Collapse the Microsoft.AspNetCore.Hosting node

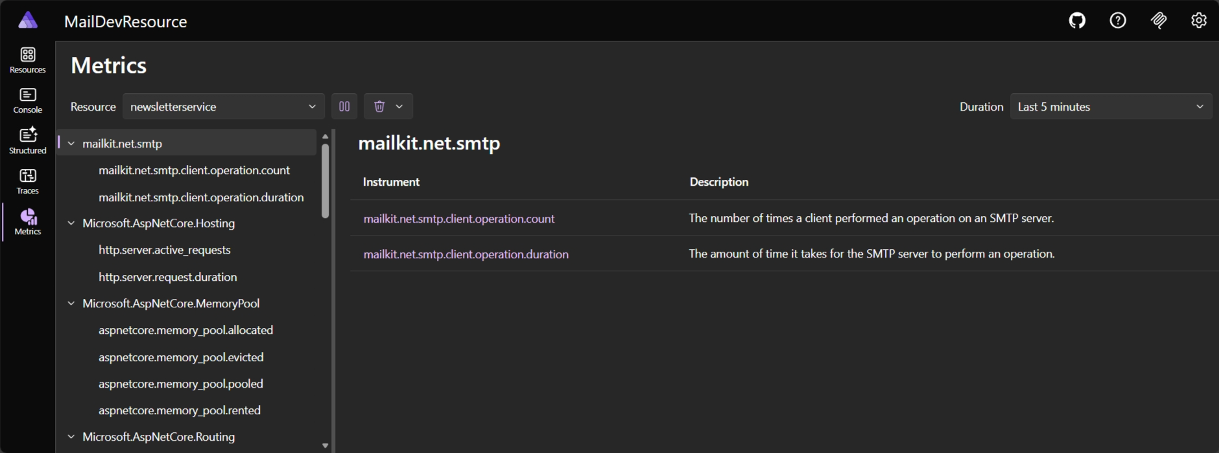(71, 223)
